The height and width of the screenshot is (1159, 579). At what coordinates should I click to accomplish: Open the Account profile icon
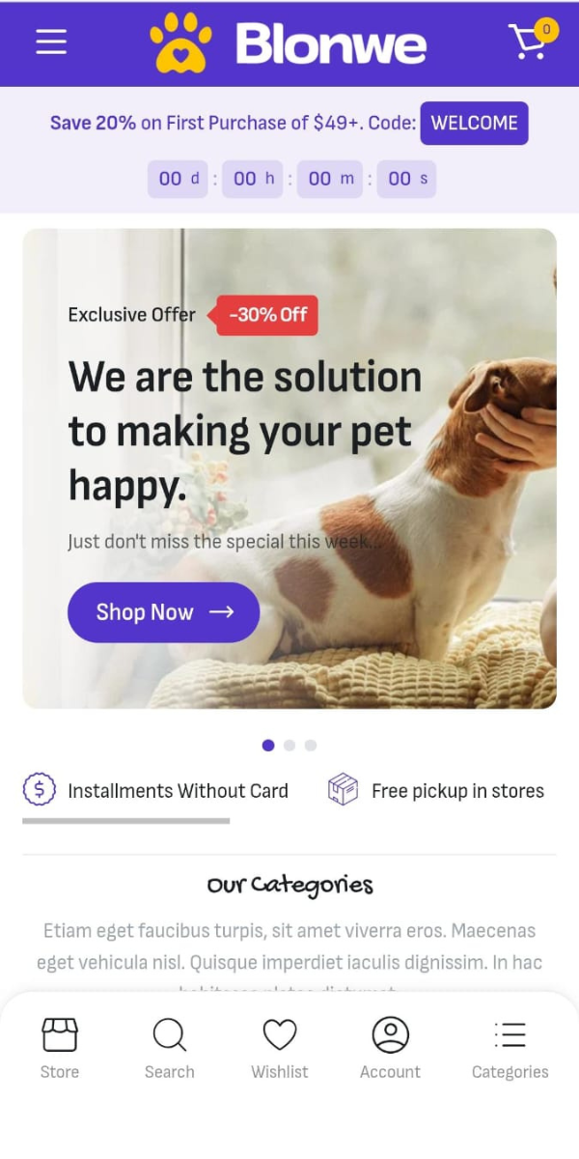pyautogui.click(x=391, y=1034)
